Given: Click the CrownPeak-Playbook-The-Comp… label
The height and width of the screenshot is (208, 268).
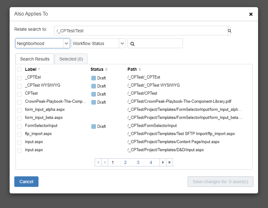Looking at the screenshot, I should [x=56, y=101].
